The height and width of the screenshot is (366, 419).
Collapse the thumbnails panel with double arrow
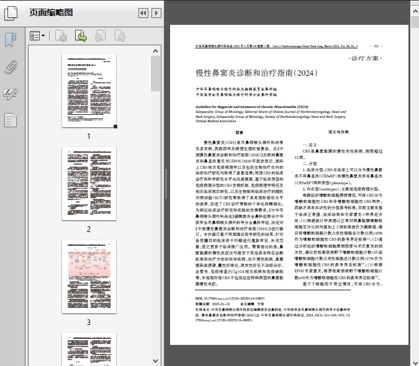143,12
